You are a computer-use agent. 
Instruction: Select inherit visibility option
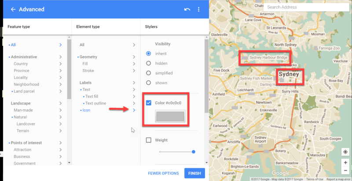148,54
